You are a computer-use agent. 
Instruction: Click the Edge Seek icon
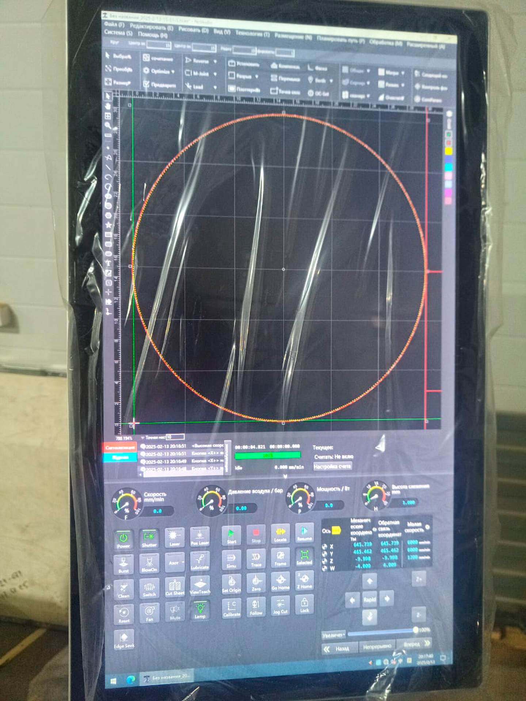click(x=124, y=639)
